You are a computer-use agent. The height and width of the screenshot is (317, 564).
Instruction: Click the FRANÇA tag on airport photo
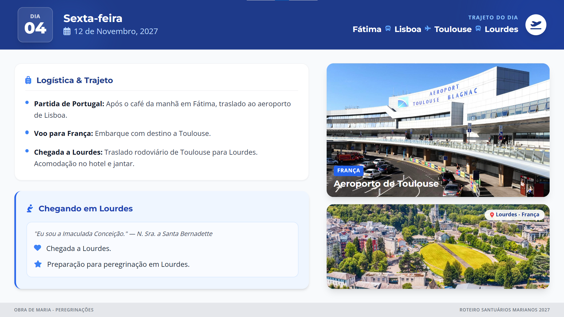[348, 171]
